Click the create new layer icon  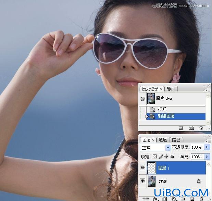point(192,199)
